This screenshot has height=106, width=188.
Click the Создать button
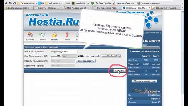click(120, 71)
